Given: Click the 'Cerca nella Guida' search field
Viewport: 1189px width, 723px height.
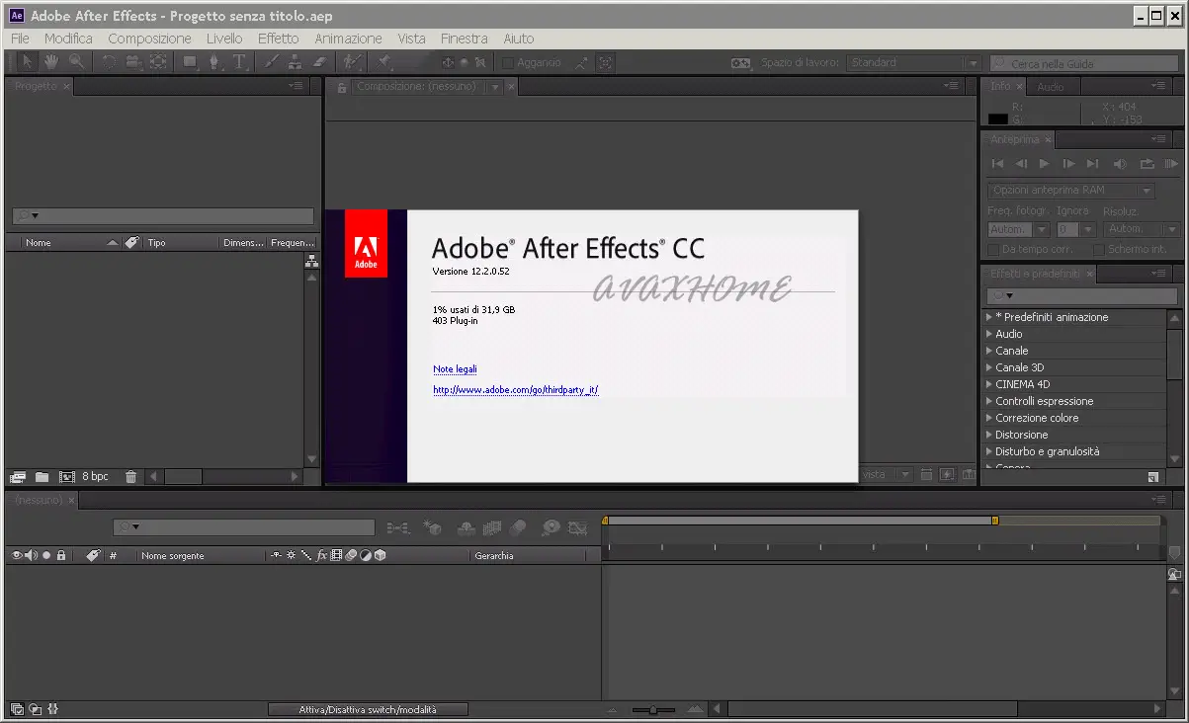Looking at the screenshot, I should pos(1085,63).
